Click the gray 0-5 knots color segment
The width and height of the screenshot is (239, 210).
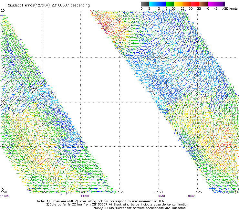click(x=145, y=4)
